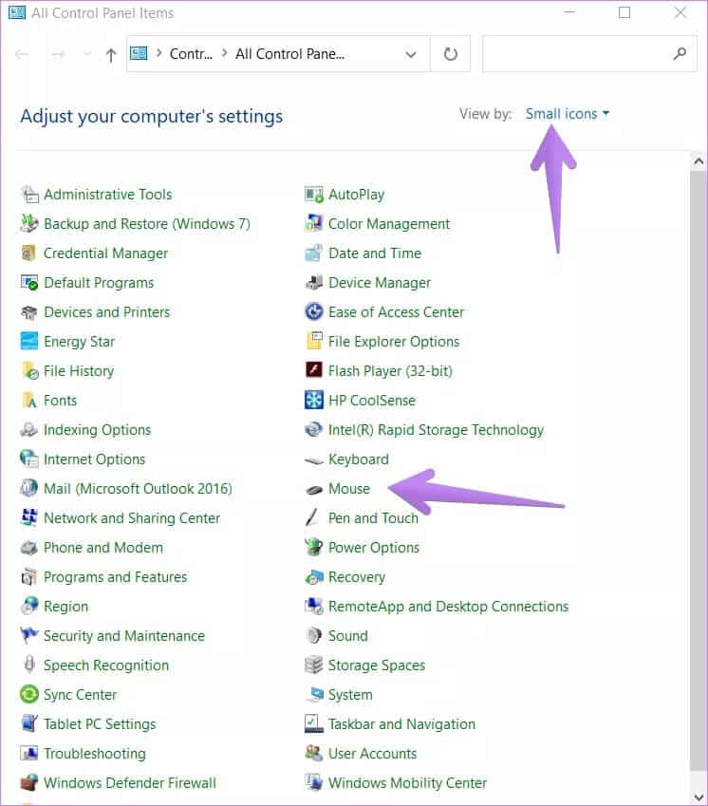Open Security and Maintenance
This screenshot has width=708, height=806.
tap(124, 636)
